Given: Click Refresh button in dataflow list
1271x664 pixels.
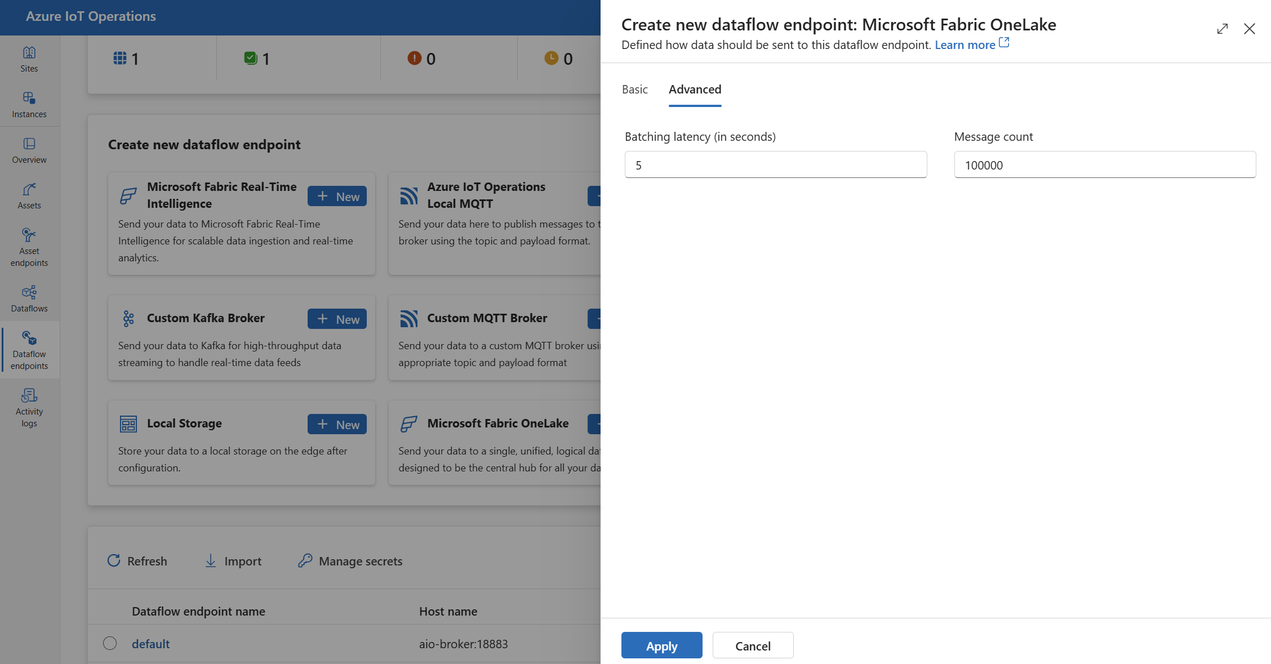Looking at the screenshot, I should (x=137, y=560).
